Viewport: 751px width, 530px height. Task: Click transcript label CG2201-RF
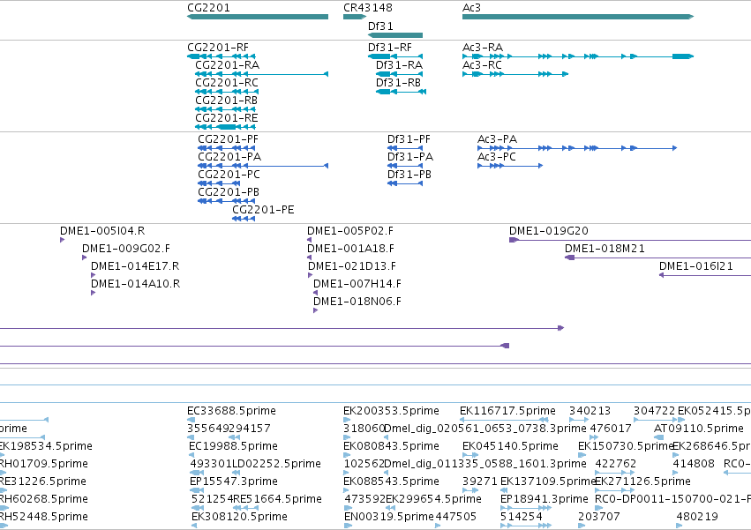pos(218,48)
